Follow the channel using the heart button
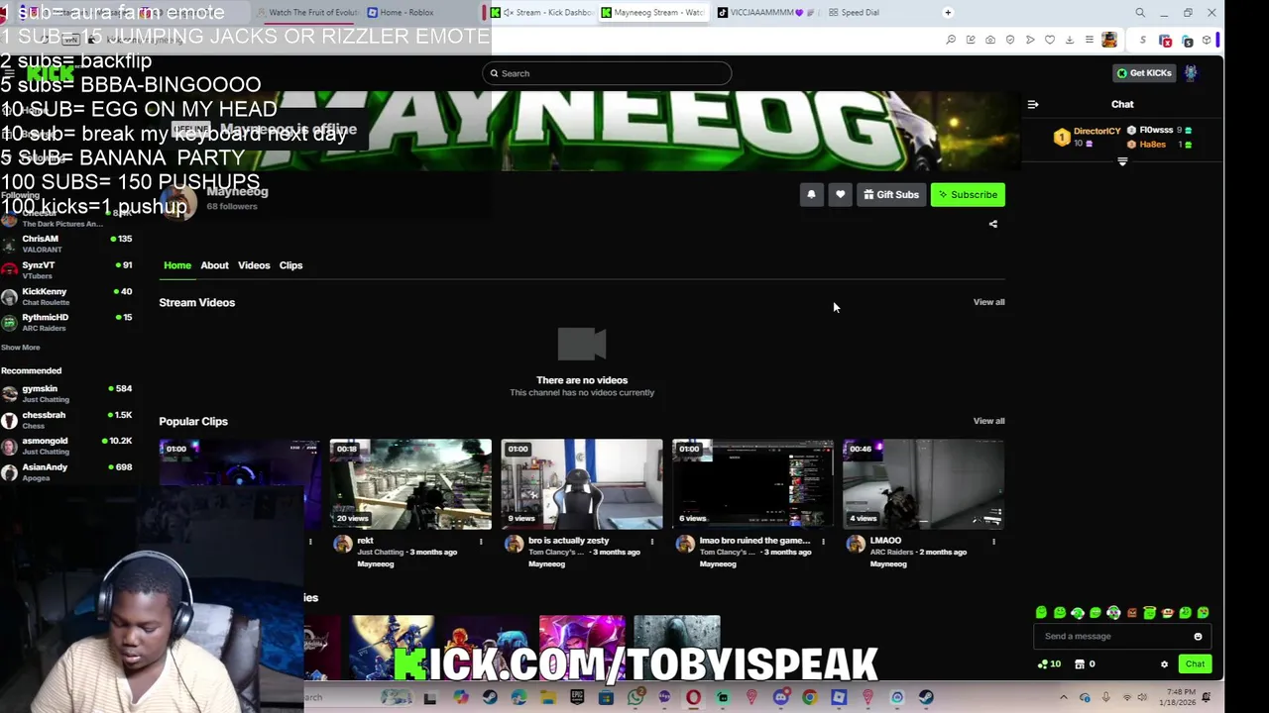Image resolution: width=1269 pixels, height=713 pixels. (x=840, y=195)
